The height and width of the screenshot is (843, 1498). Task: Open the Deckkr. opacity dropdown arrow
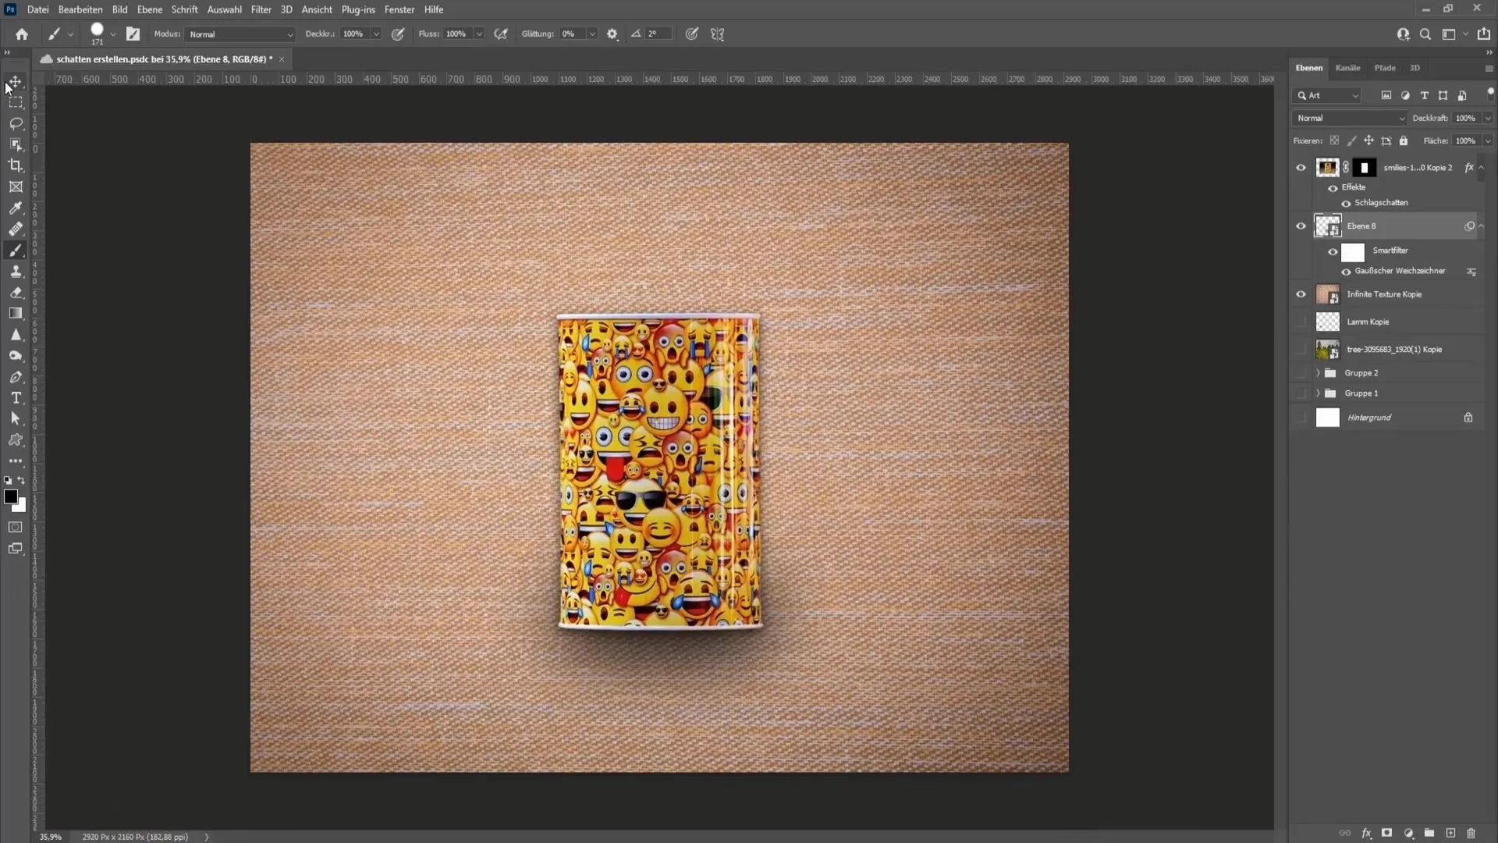click(x=376, y=34)
